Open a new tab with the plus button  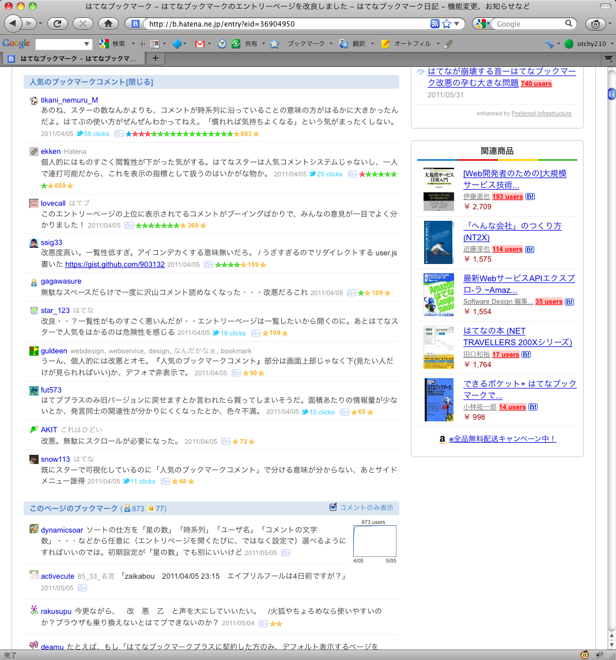(155, 58)
